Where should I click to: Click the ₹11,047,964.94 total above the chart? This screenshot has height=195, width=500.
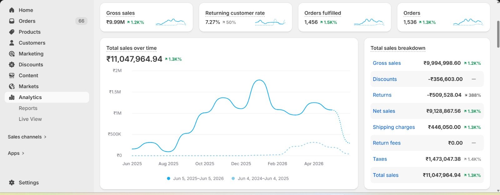point(134,59)
